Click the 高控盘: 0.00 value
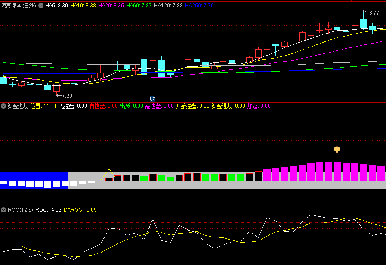Viewport: 386px width, 265px height. (x=160, y=106)
